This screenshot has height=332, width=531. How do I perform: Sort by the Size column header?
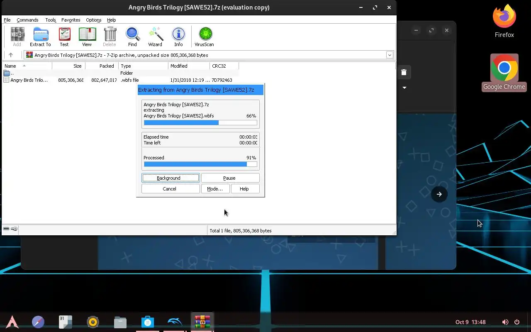point(69,66)
